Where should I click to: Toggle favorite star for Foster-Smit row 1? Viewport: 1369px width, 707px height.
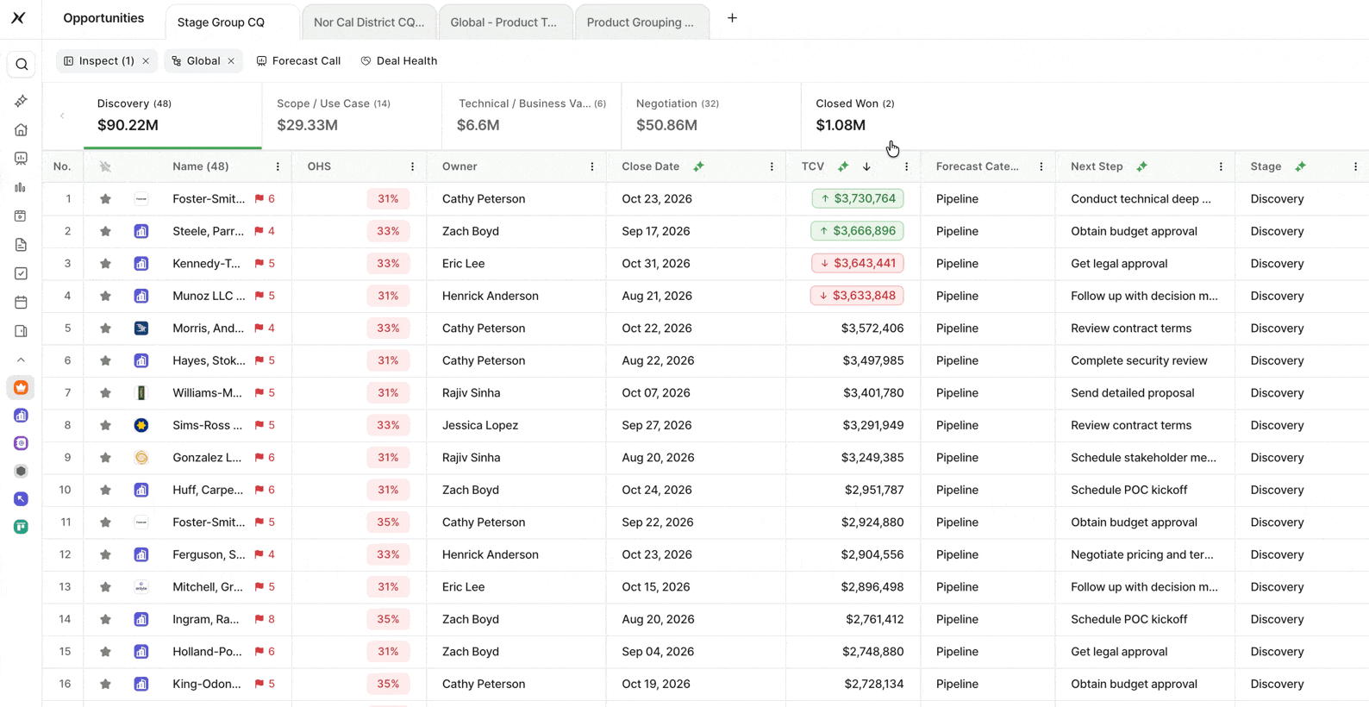tap(105, 199)
